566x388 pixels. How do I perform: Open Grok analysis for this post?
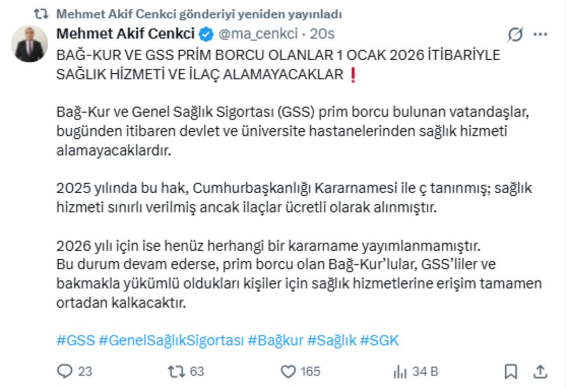click(515, 33)
